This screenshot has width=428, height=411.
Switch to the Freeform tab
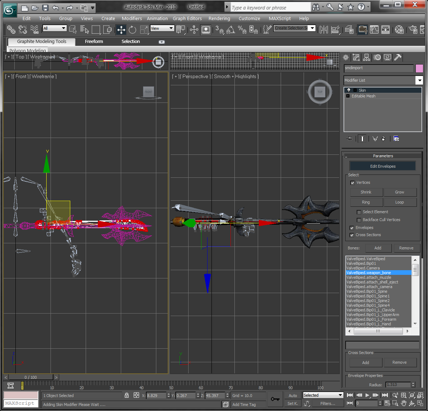point(94,42)
